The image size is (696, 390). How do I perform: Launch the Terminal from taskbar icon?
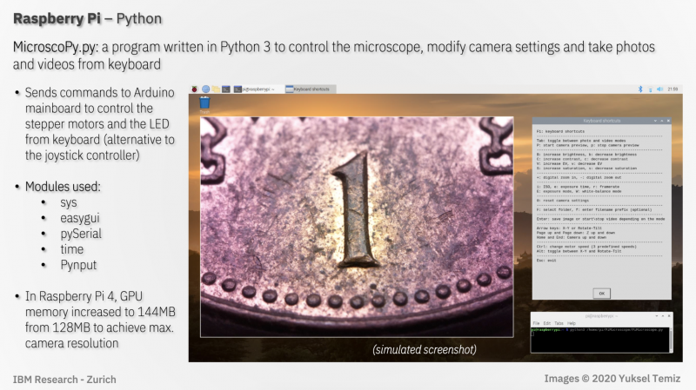pos(225,89)
